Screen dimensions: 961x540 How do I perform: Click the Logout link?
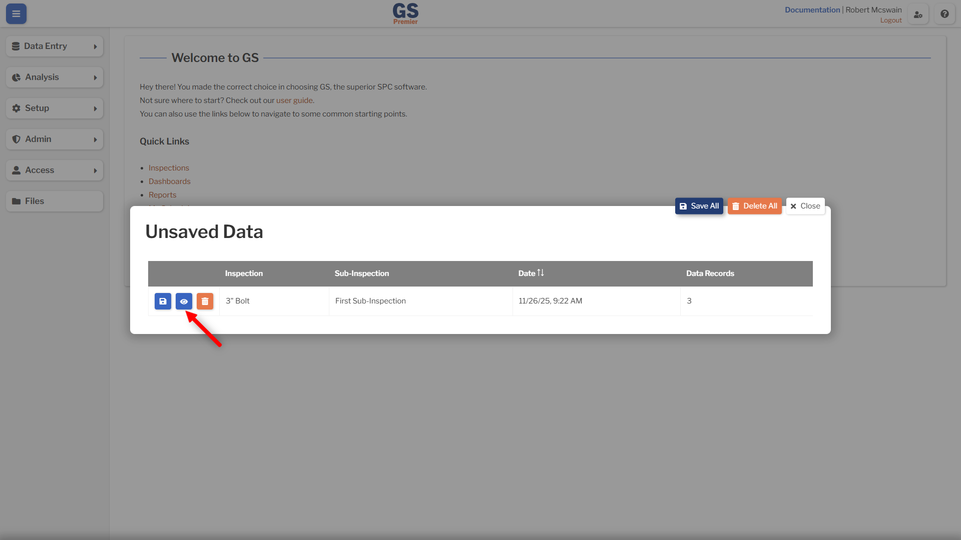(891, 20)
